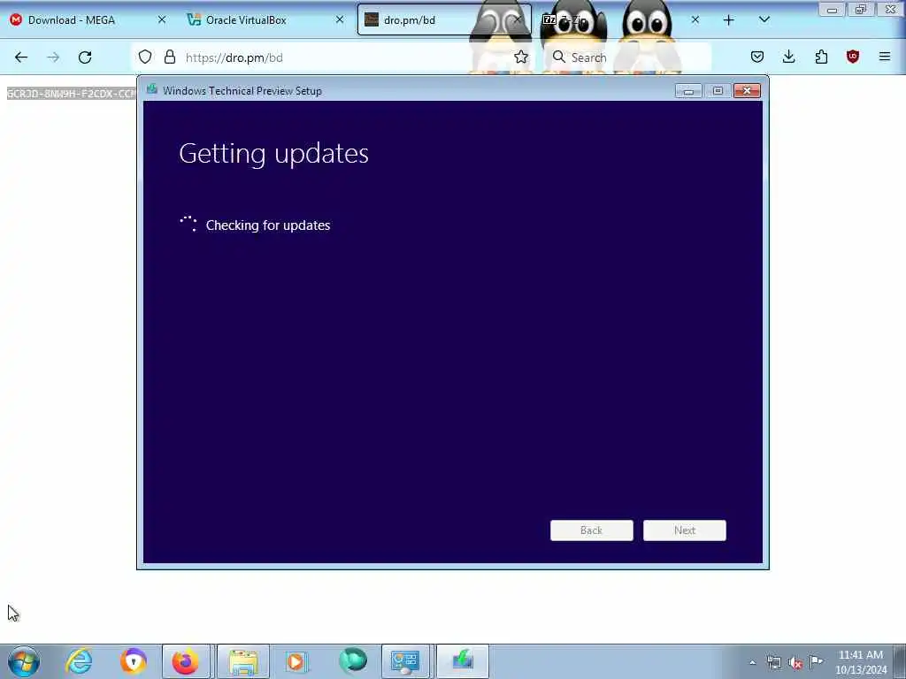Click the "Getting updates" heading

(274, 154)
